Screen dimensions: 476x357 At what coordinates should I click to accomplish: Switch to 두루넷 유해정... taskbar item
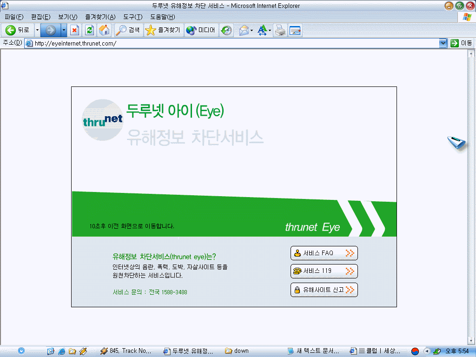[x=188, y=351]
